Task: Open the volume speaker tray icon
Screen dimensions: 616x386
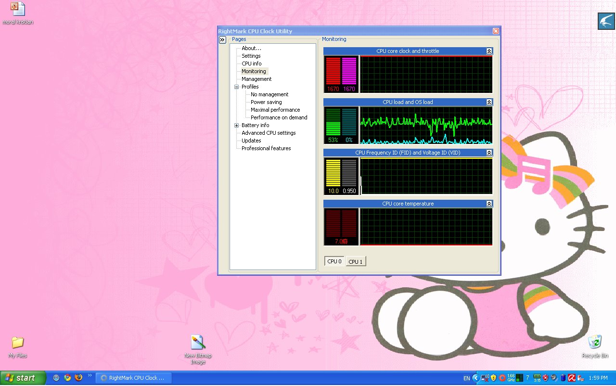Action: click(x=554, y=378)
